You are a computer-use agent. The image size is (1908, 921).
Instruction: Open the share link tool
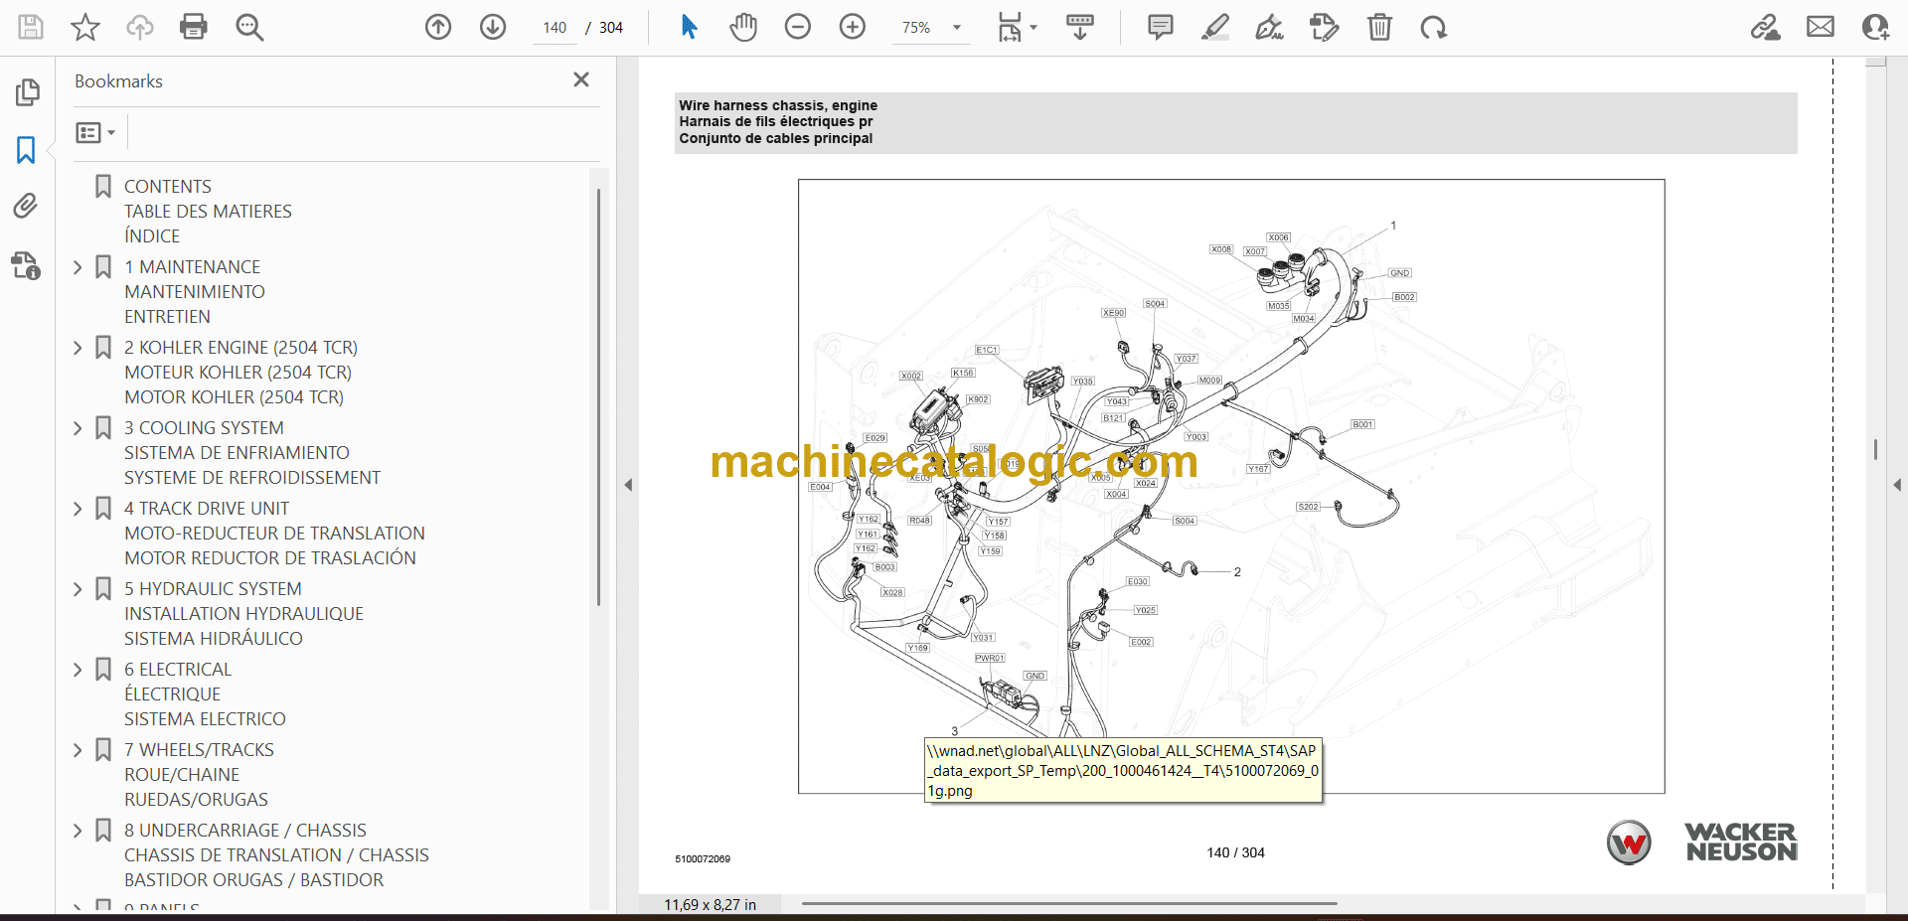pos(1765,27)
